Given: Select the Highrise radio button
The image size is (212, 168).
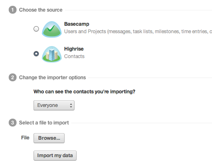Looking at the screenshot, I should (x=36, y=54).
